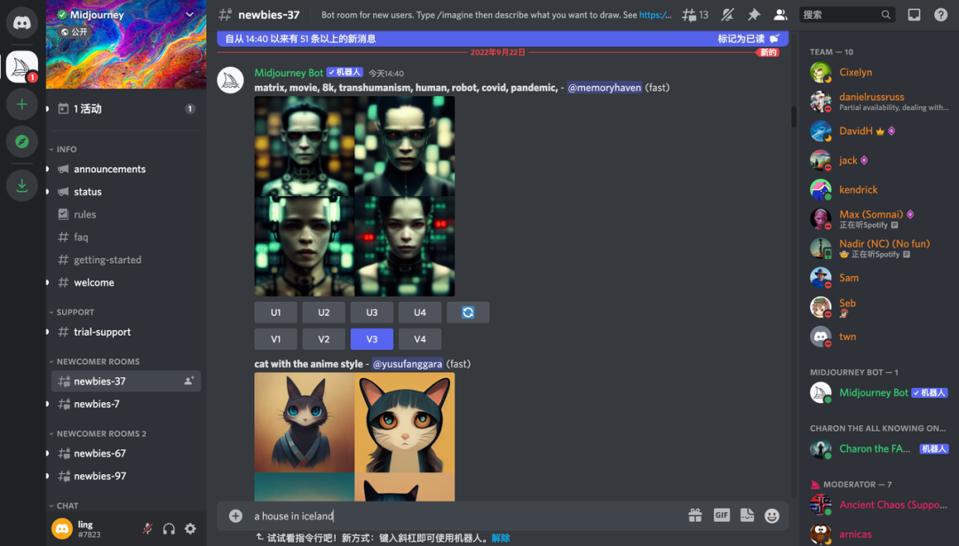This screenshot has height=546, width=959.
Task: Open pinned messages pin icon
Action: [x=754, y=15]
